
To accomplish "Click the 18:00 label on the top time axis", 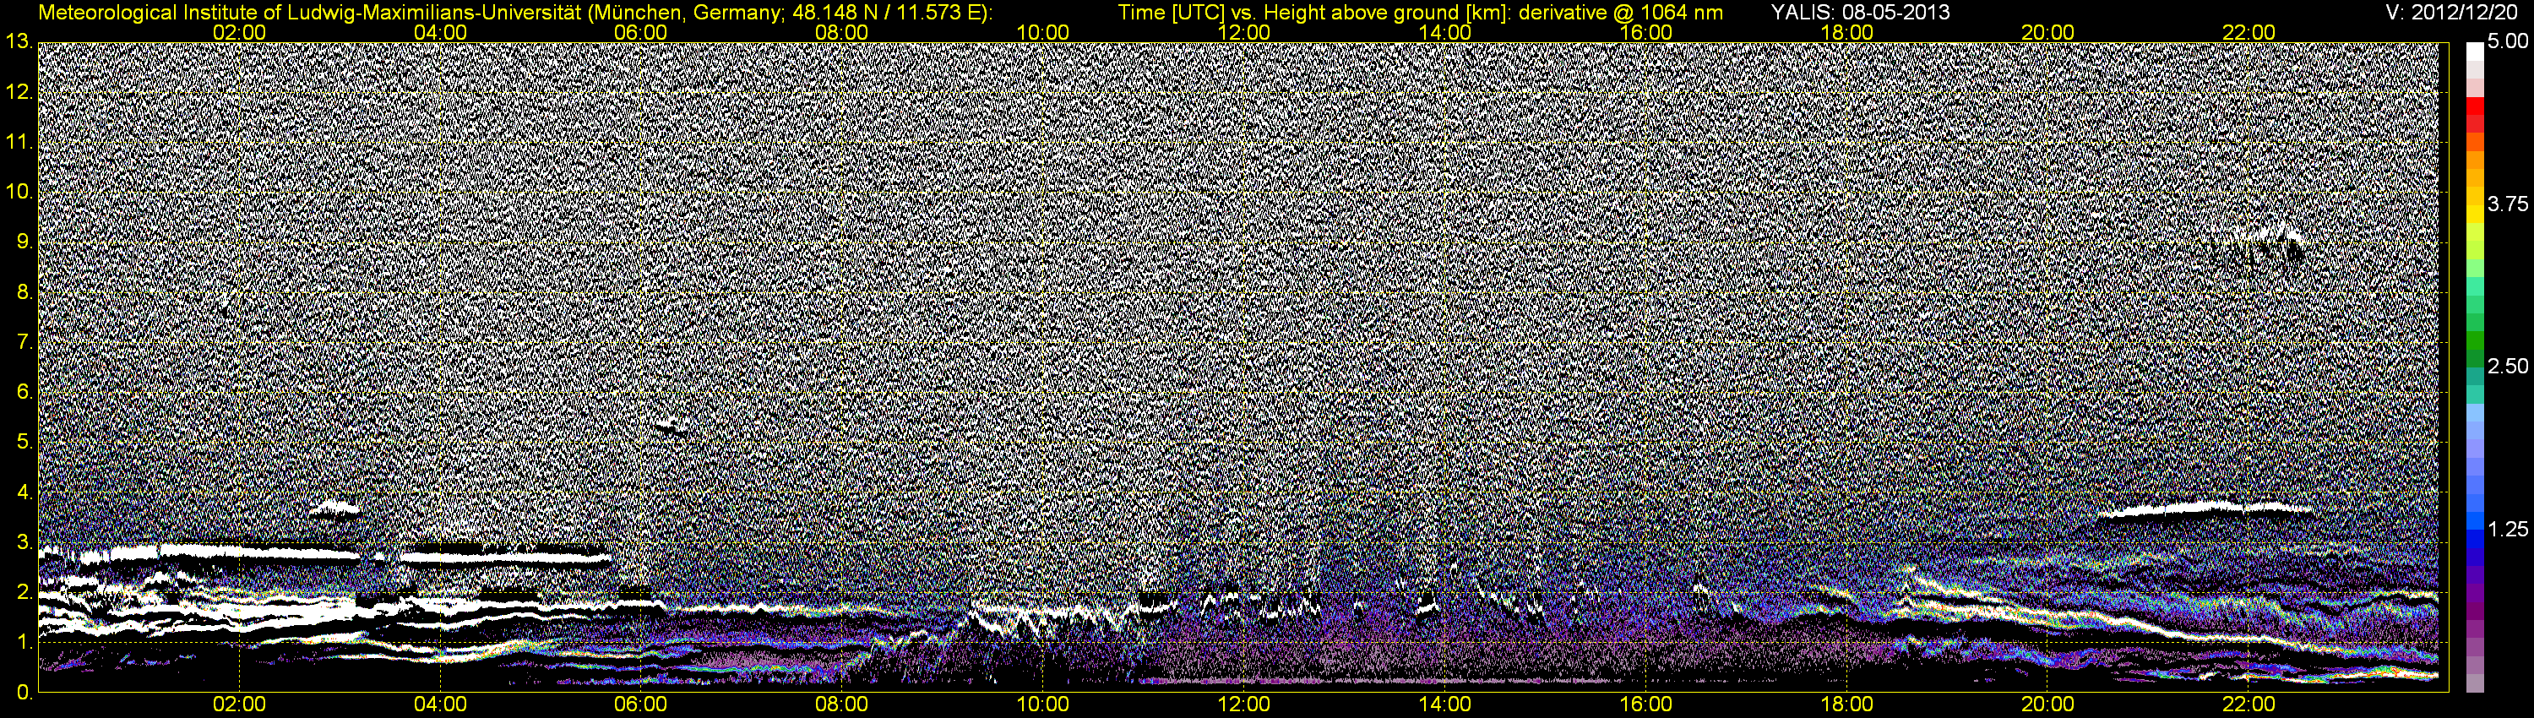I will pyautogui.click(x=1846, y=32).
